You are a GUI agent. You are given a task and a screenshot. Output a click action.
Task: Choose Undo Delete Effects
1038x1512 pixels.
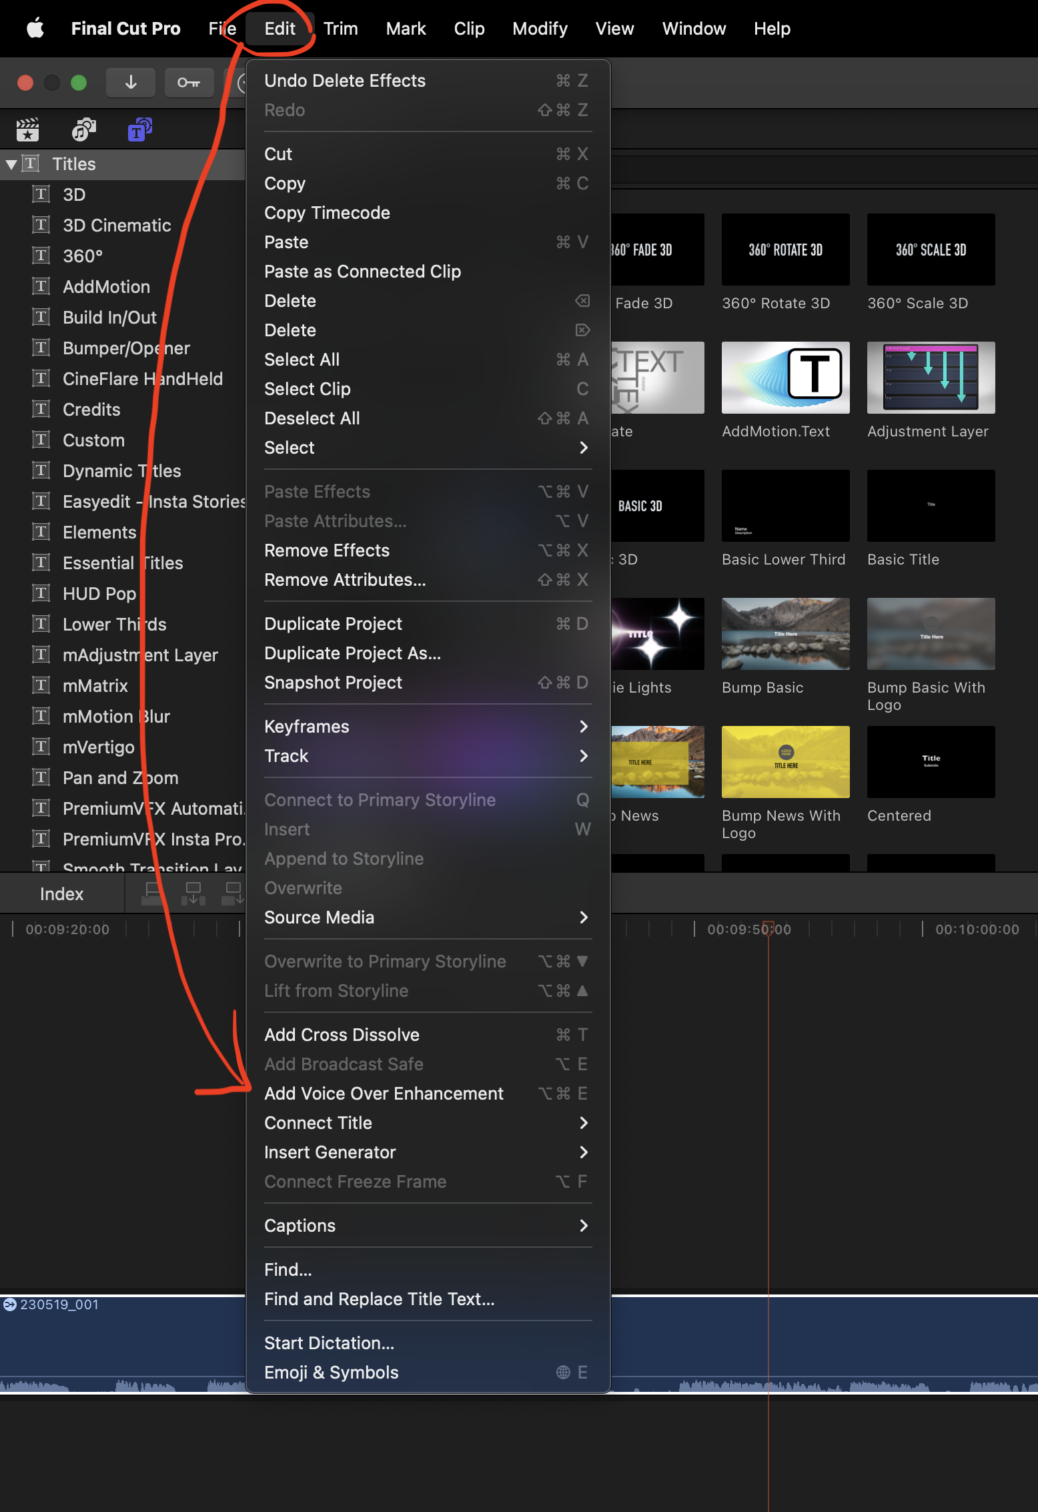click(x=428, y=81)
